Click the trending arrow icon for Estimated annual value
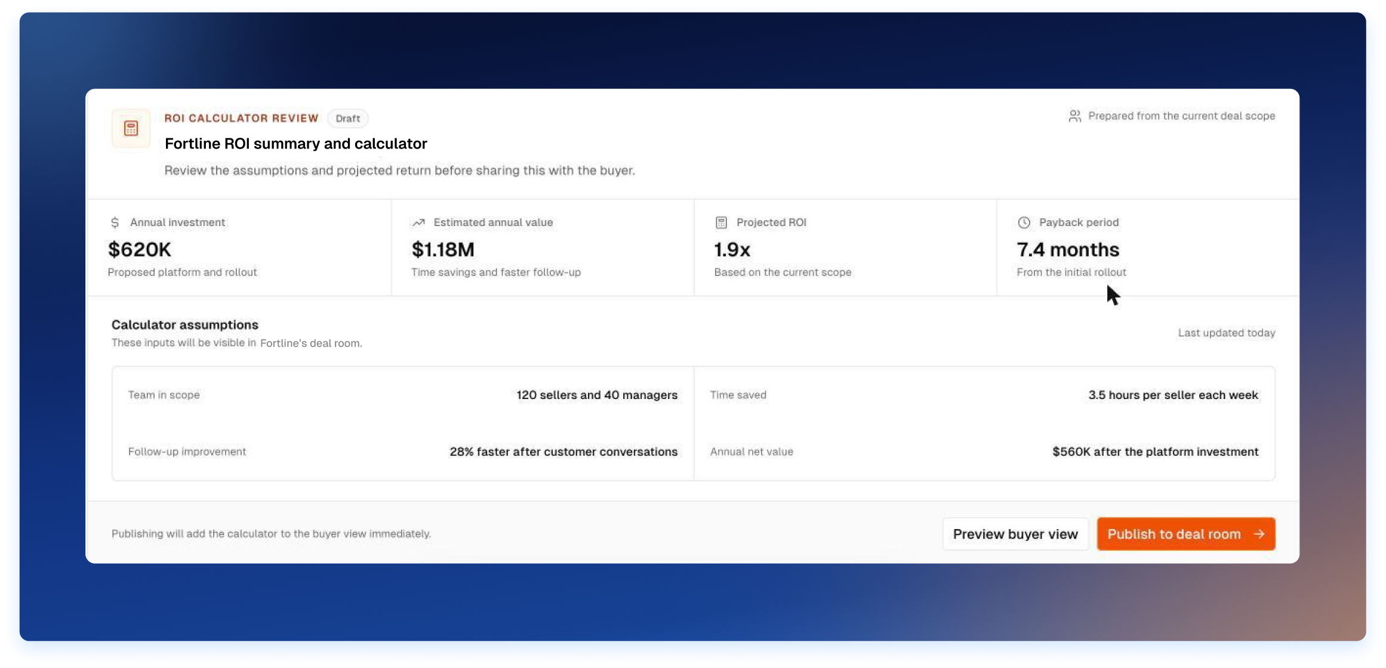This screenshot has width=1386, height=668. tap(418, 222)
